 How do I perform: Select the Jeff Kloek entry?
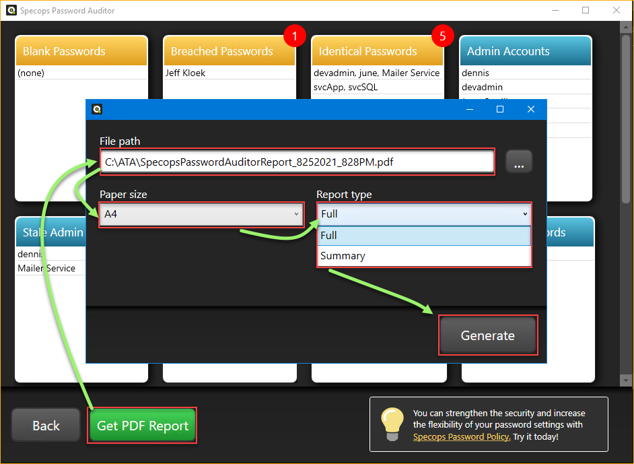click(230, 73)
